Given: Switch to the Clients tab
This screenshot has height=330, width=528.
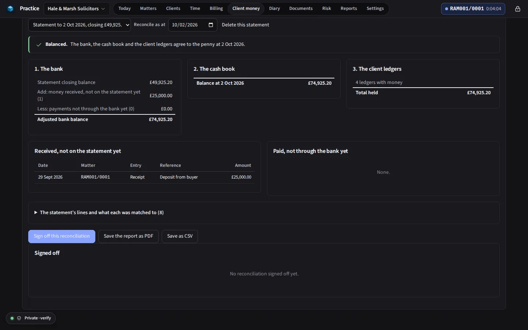Looking at the screenshot, I should pos(173,8).
